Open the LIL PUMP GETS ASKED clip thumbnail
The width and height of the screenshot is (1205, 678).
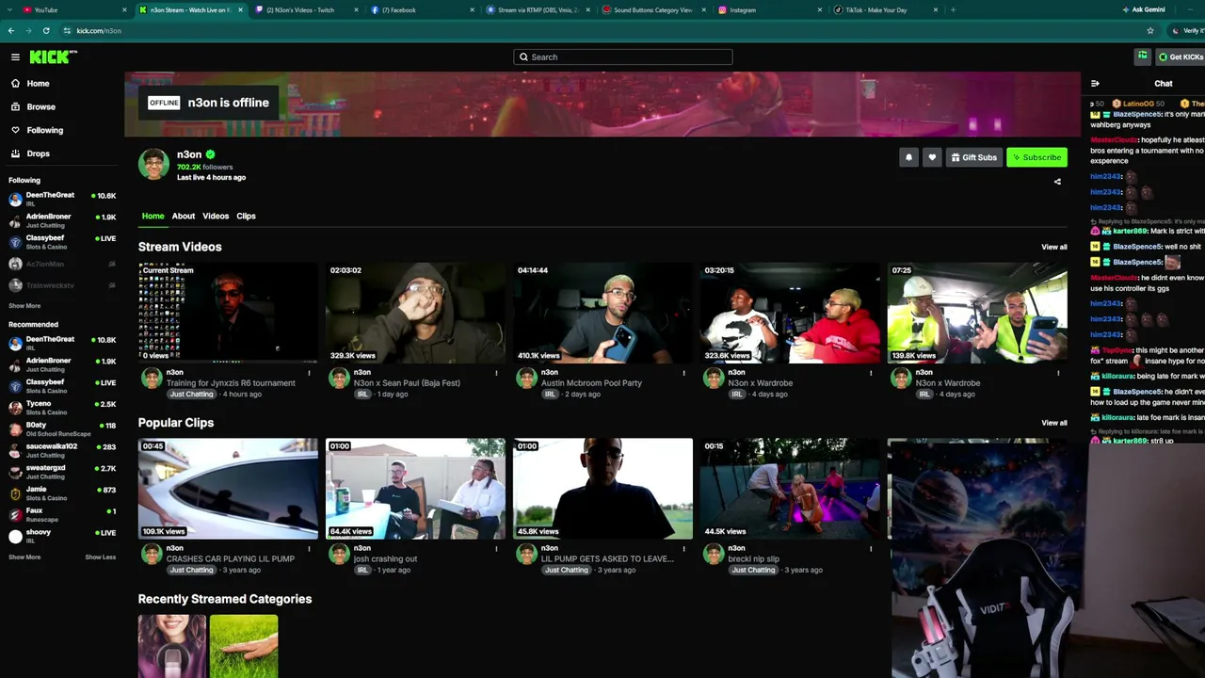point(602,489)
